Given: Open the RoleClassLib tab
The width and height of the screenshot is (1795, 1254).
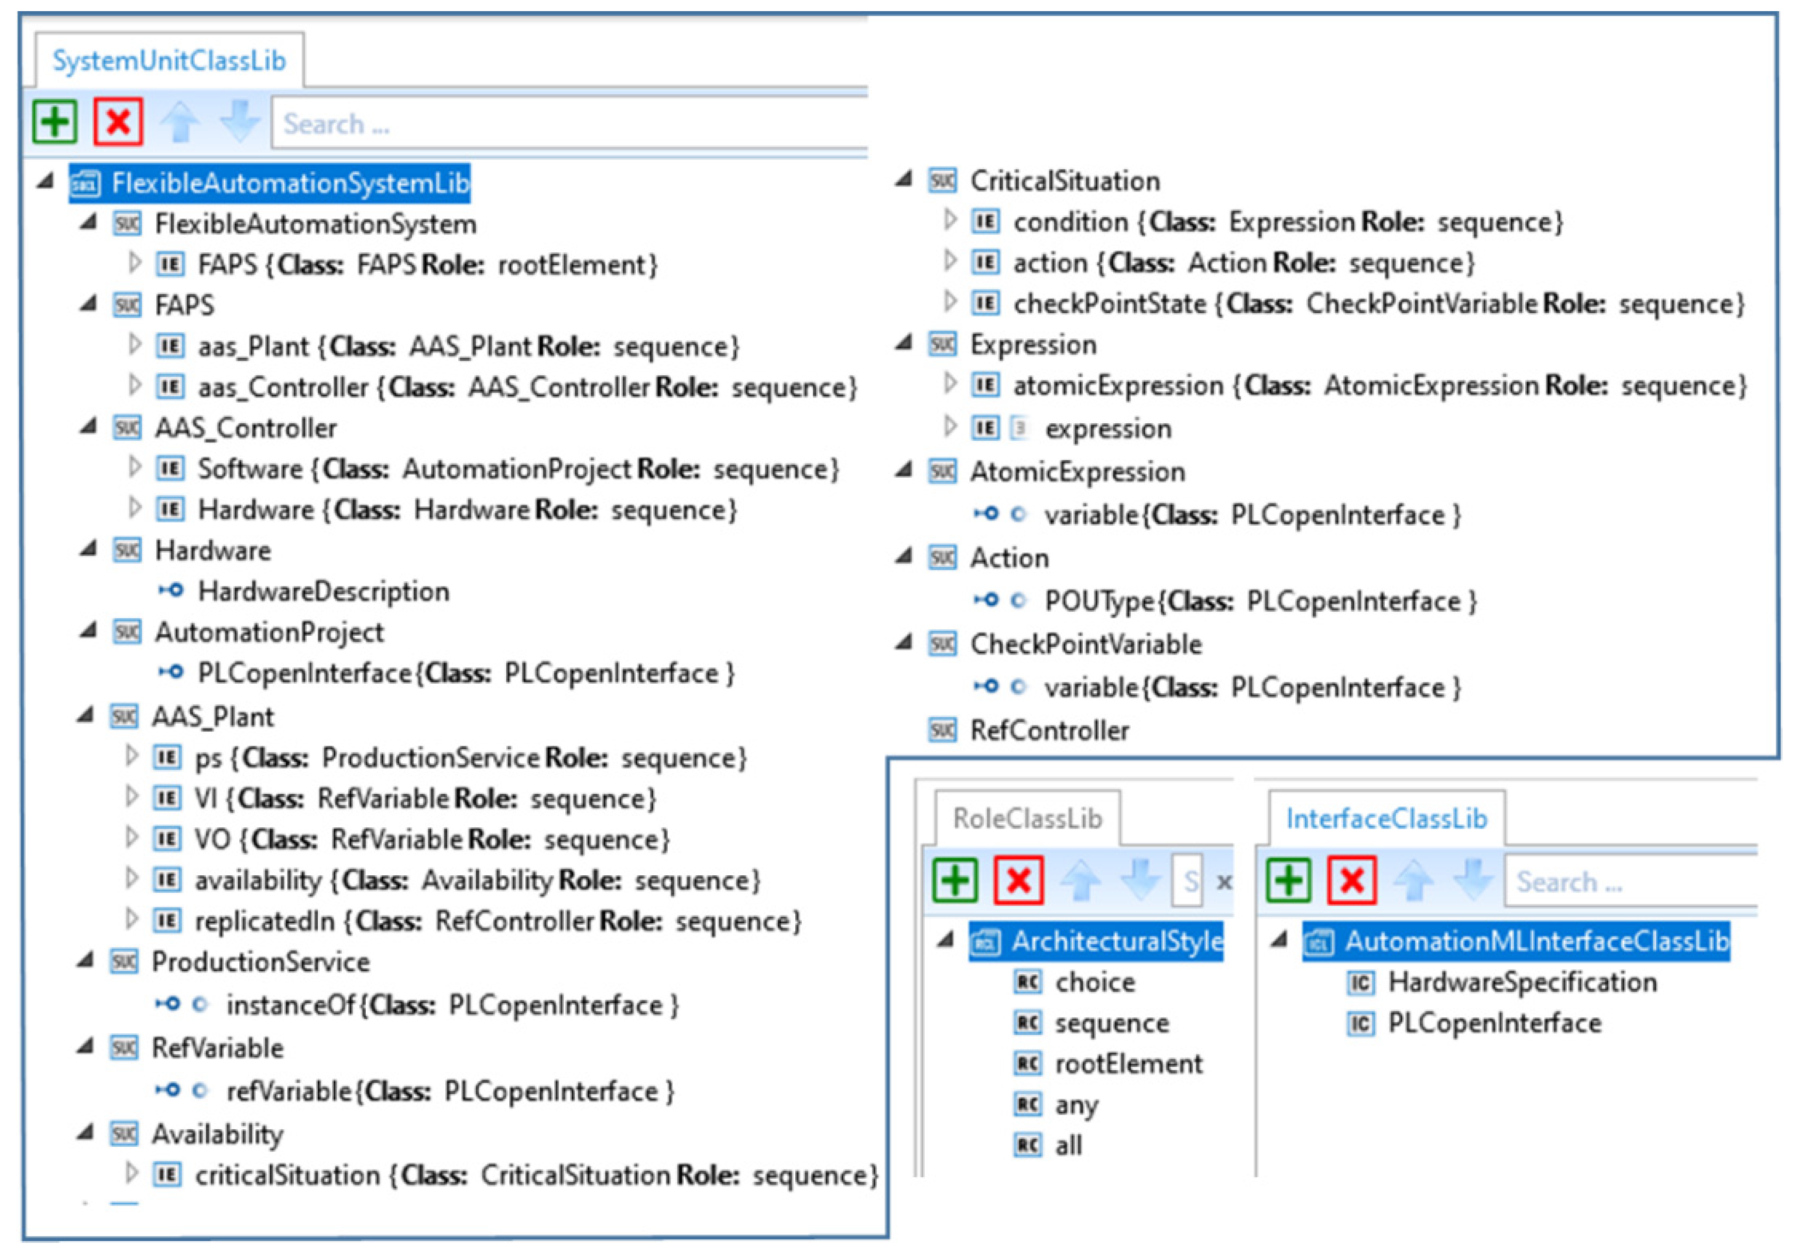Looking at the screenshot, I should click(x=1027, y=818).
